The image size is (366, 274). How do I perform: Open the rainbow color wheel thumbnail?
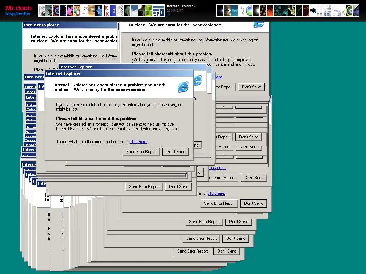tap(249, 11)
